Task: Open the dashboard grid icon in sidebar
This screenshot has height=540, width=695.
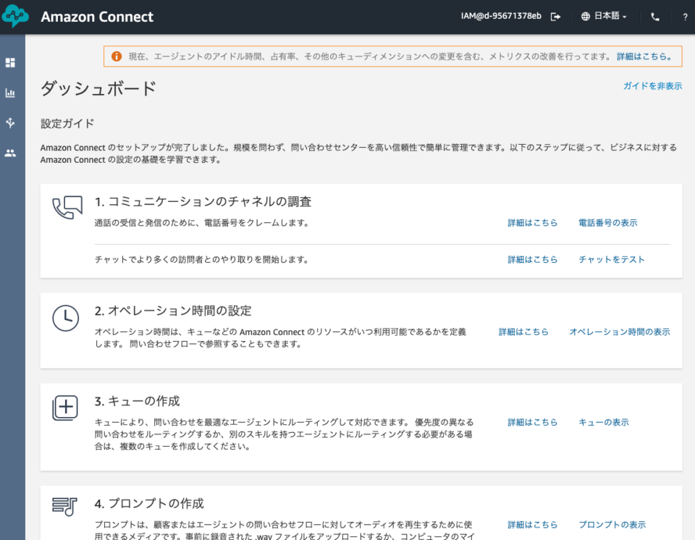Action: tap(10, 62)
